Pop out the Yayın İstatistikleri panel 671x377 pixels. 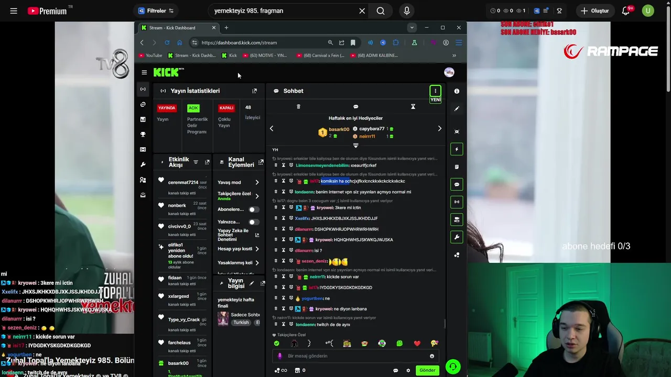click(254, 91)
